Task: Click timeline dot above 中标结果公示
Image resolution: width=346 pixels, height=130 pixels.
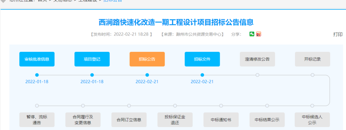Action: 267,106
